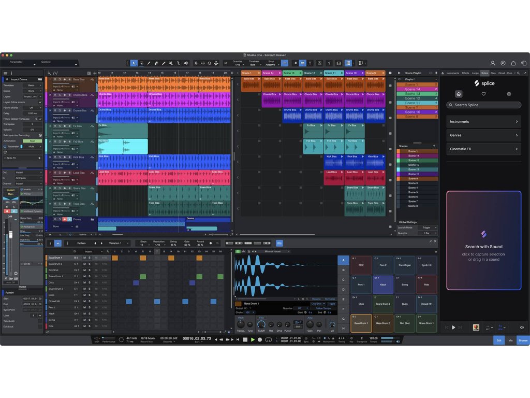Click the orange Bass Drum 1 color swatch
The width and height of the screenshot is (530, 398).
238,304
